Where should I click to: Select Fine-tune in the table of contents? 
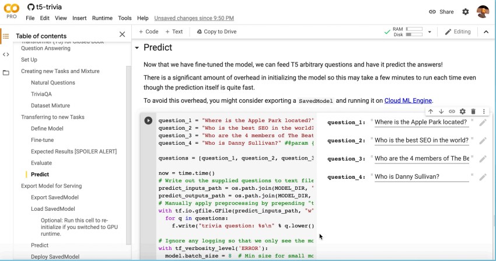(x=42, y=140)
